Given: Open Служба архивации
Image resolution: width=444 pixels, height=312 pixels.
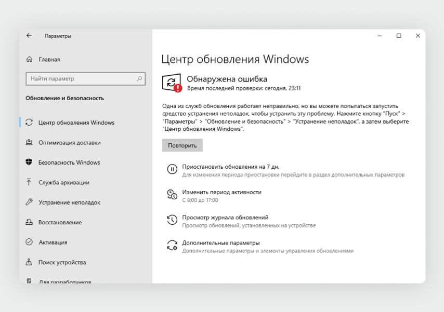Looking at the screenshot, I should coord(64,182).
